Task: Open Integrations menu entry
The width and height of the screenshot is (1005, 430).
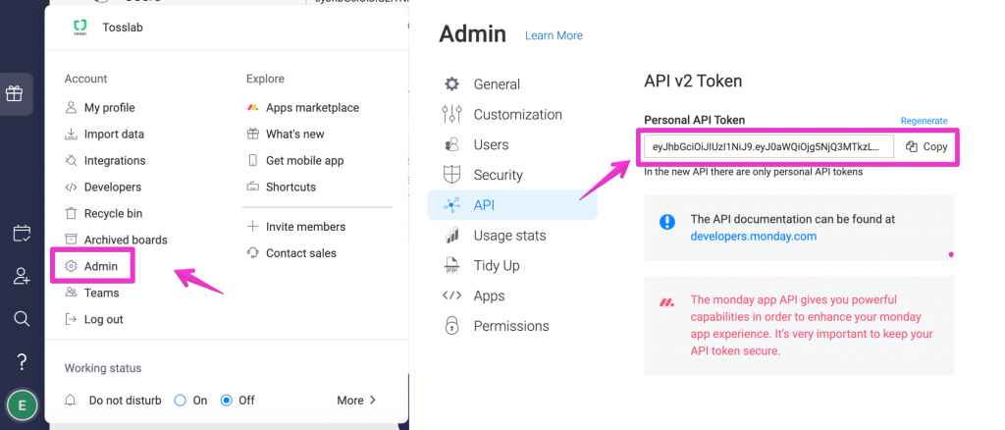Action: 115,160
